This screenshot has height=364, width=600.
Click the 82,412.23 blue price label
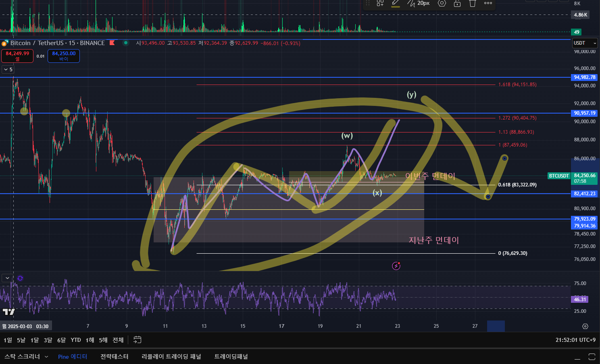585,194
